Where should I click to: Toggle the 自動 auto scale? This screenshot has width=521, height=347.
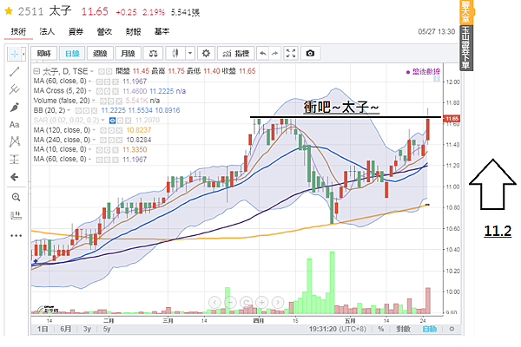pyautogui.click(x=429, y=329)
